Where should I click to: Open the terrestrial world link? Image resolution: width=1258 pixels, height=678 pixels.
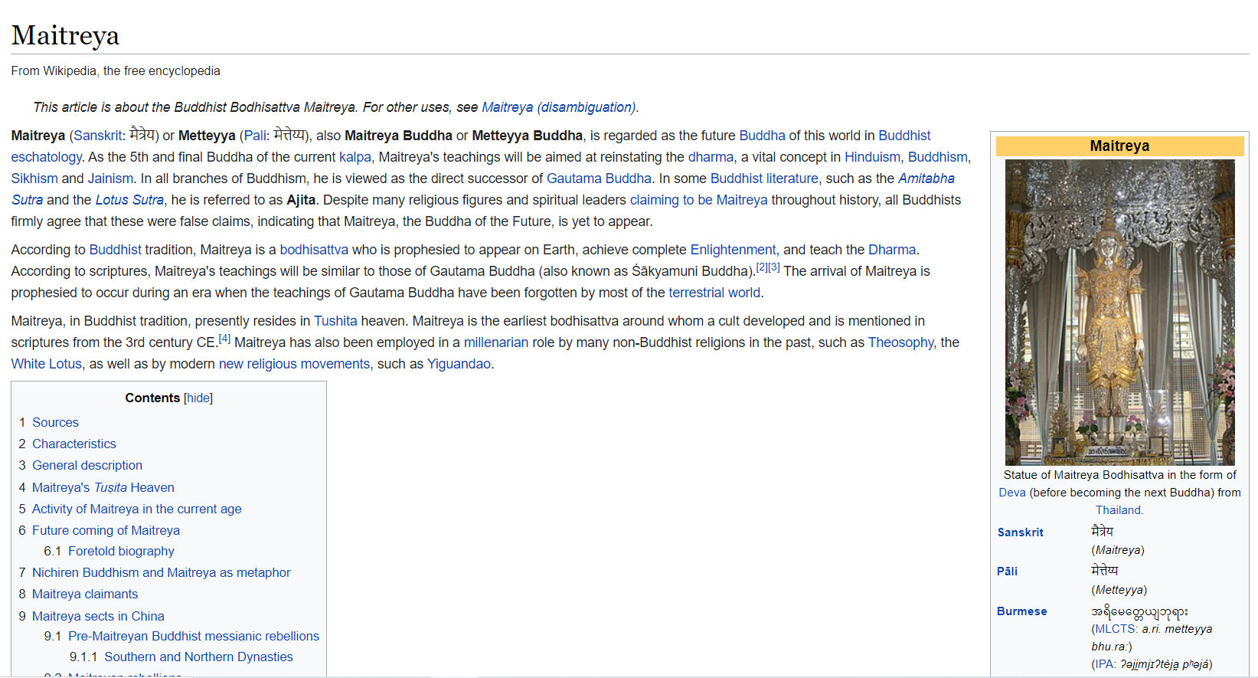pos(714,293)
